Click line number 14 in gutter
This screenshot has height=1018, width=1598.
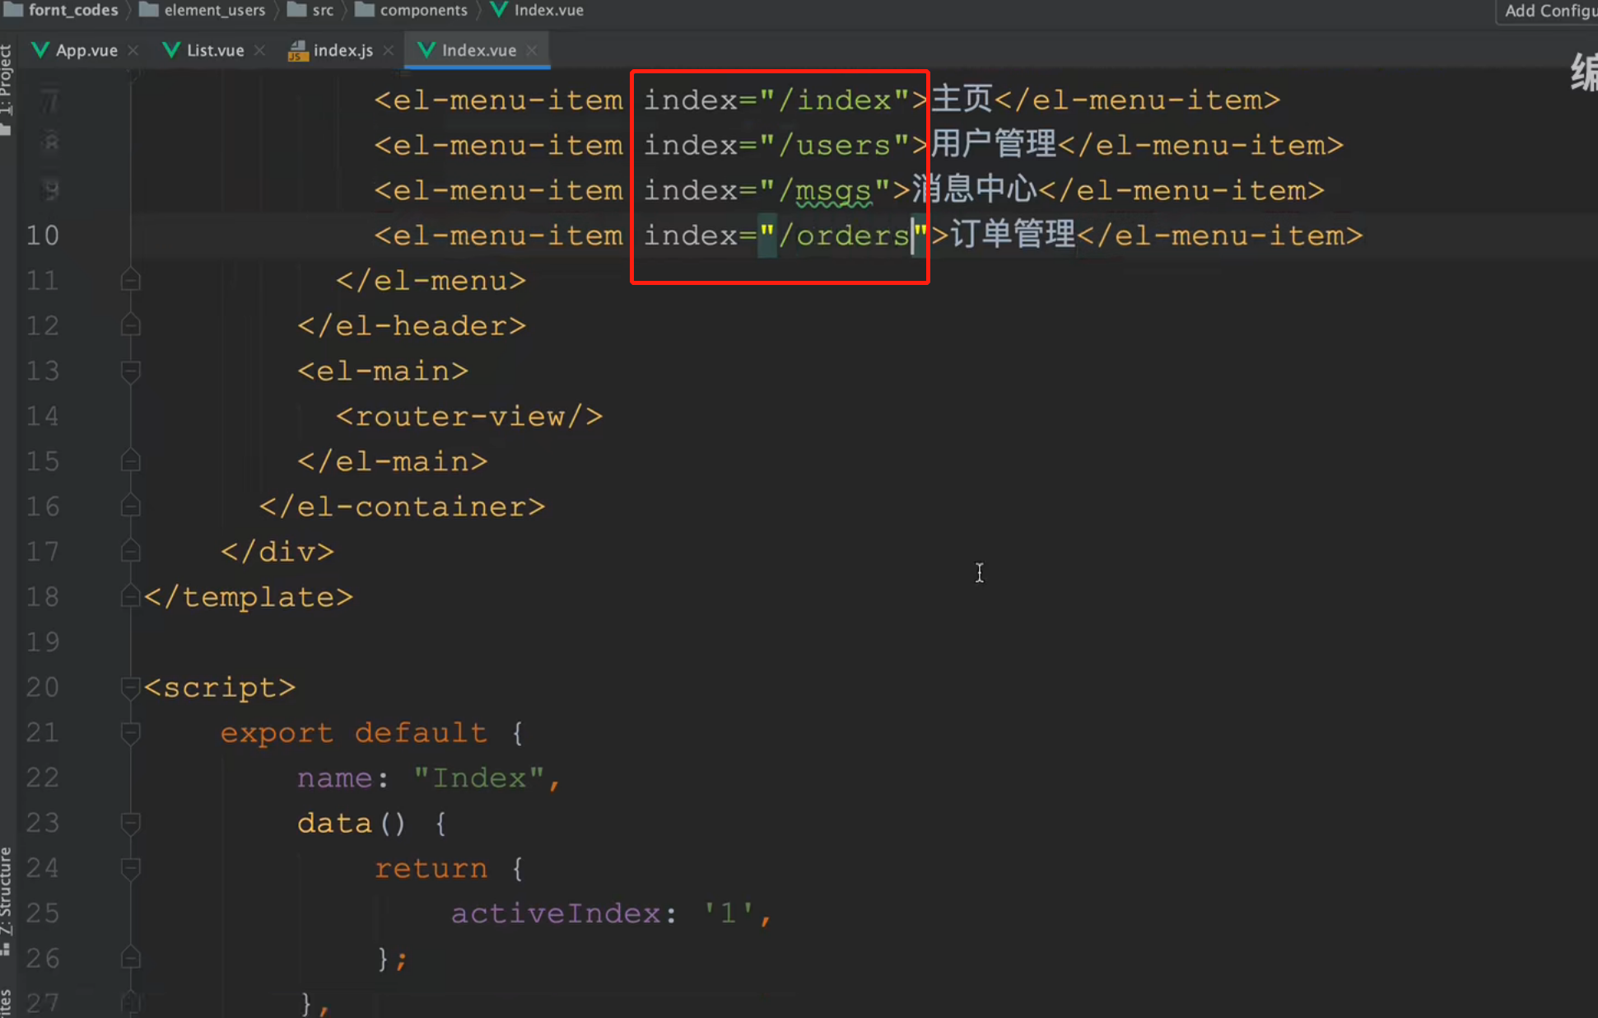(x=43, y=416)
